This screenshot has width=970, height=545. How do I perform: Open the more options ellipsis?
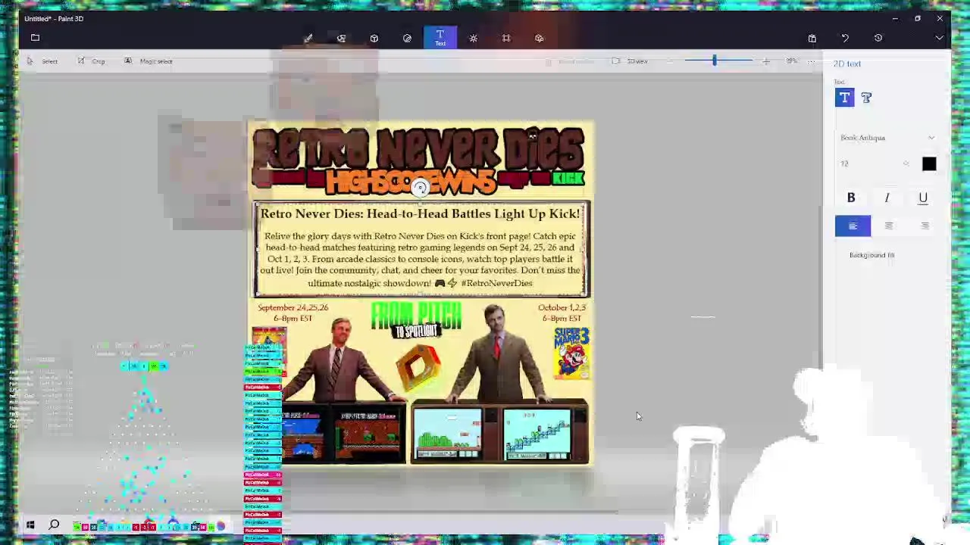pyautogui.click(x=812, y=61)
